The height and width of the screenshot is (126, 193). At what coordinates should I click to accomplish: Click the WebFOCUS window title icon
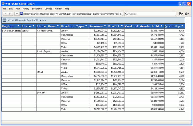3,4
